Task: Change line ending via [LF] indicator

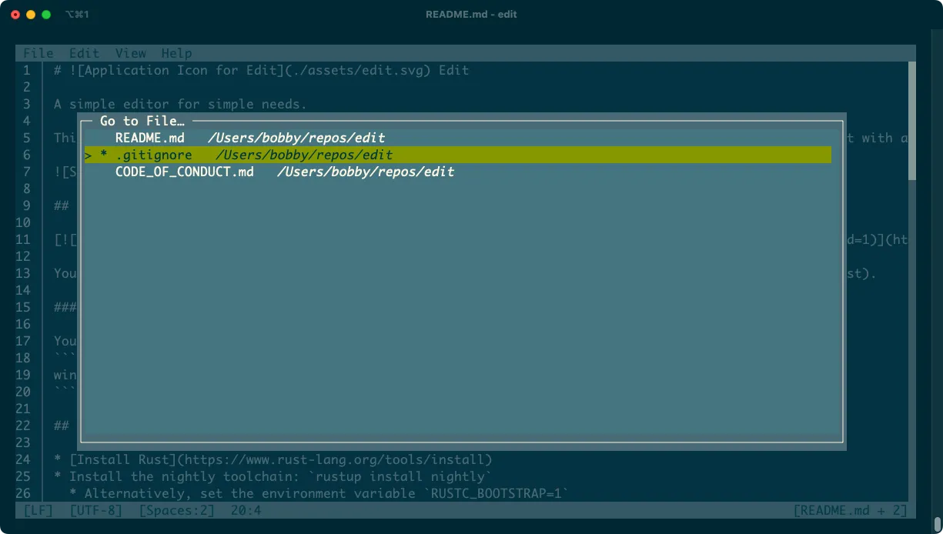Action: [x=38, y=510]
